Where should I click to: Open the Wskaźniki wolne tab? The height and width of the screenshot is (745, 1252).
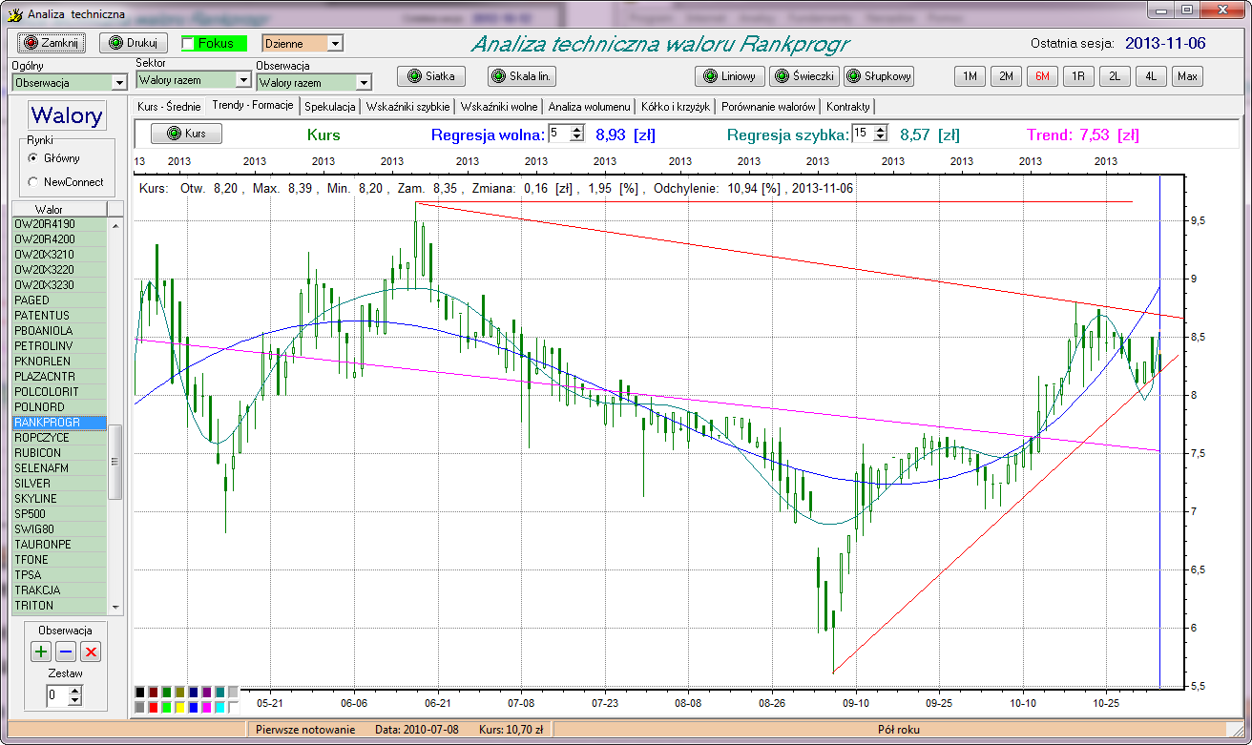[498, 106]
